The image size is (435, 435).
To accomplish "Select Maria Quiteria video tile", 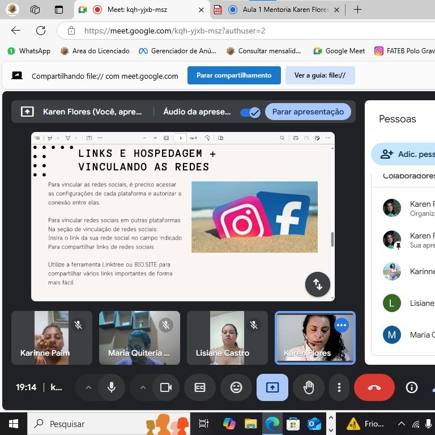I will coord(139,338).
